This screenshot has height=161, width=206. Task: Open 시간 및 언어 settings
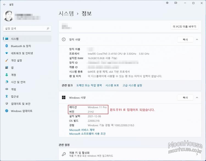27,82
